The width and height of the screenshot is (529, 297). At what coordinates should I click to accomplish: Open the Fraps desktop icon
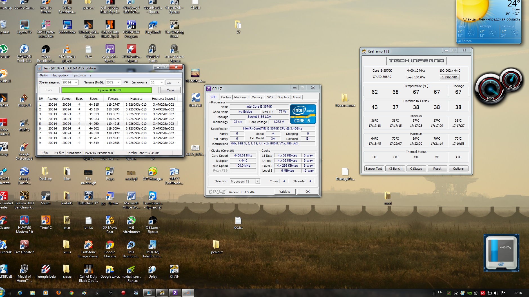pyautogui.click(x=110, y=172)
